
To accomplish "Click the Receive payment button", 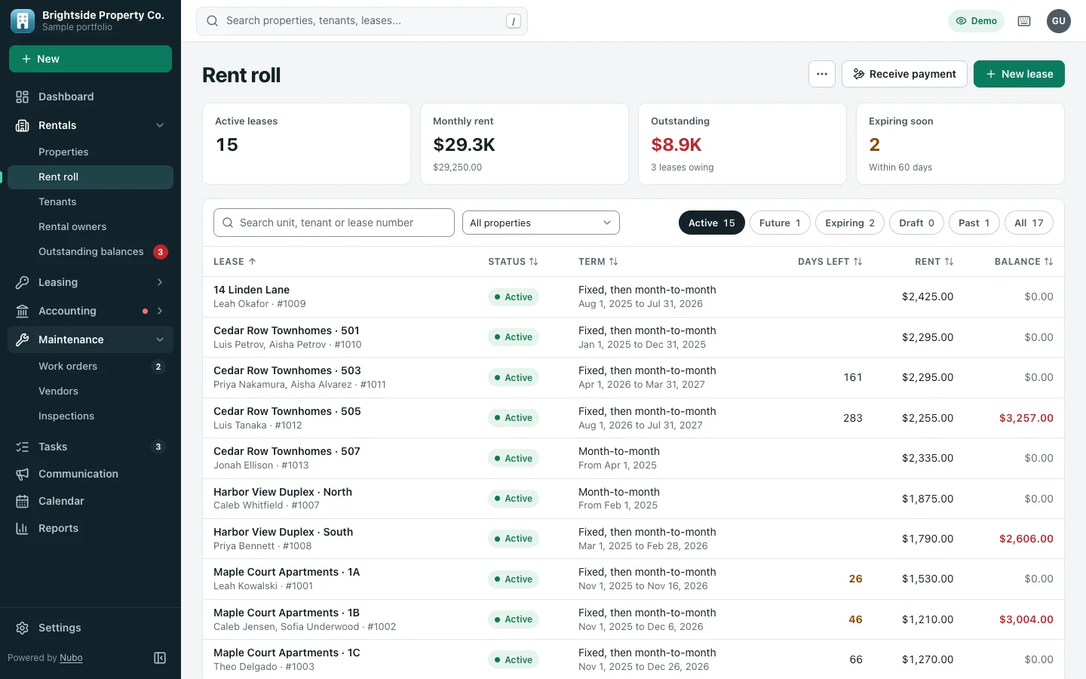I will pyautogui.click(x=904, y=74).
